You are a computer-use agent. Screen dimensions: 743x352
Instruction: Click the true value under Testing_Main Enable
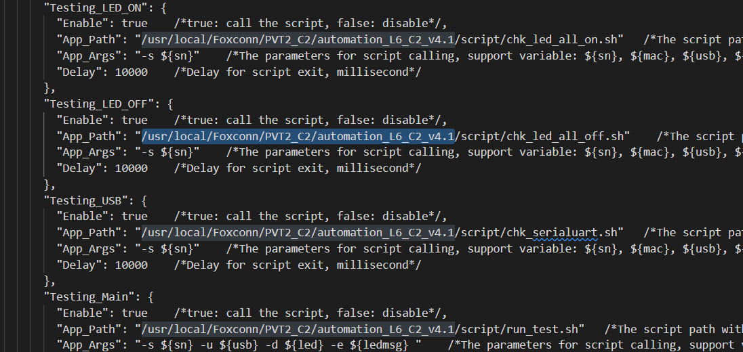pyautogui.click(x=134, y=313)
